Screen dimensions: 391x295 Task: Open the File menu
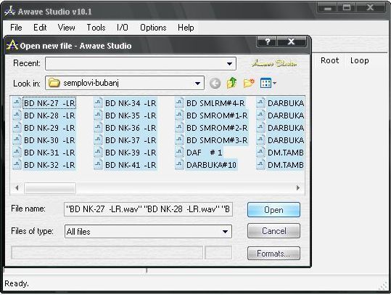click(x=16, y=28)
